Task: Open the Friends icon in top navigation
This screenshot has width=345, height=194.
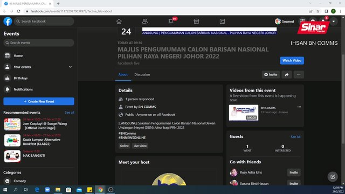Action: 145,22
